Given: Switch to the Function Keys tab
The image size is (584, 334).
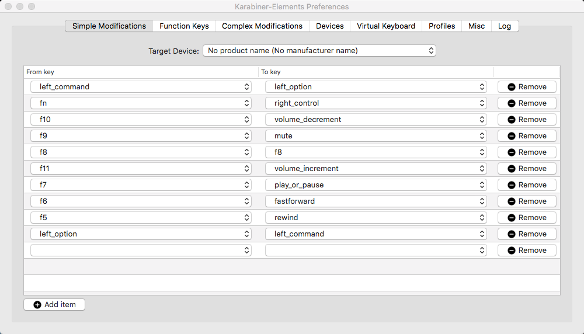Looking at the screenshot, I should [x=184, y=26].
